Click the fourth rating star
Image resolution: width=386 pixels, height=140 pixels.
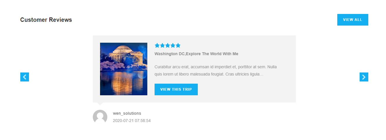coord(173,46)
